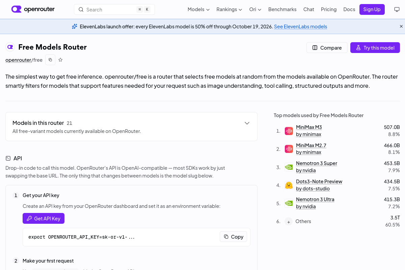Image resolution: width=405 pixels, height=270 pixels.
Task: Click the Nemotron 3 Ultra nvidia icon
Action: [289, 203]
